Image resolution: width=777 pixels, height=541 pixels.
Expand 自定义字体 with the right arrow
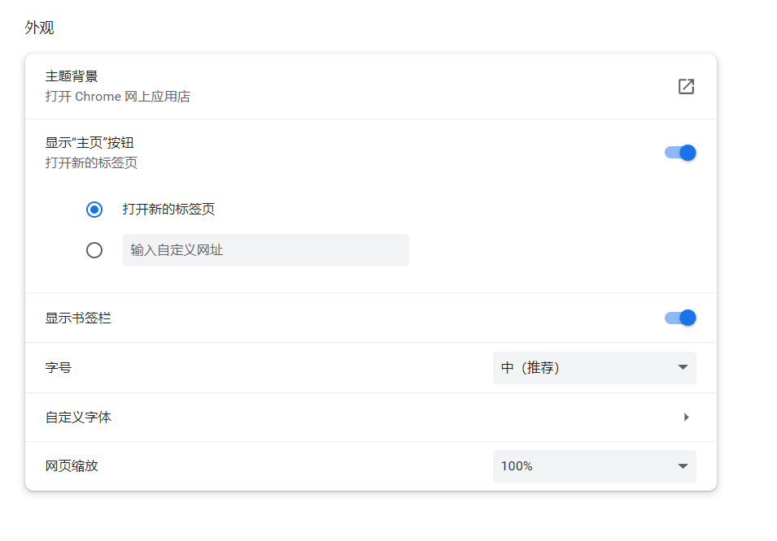[686, 418]
